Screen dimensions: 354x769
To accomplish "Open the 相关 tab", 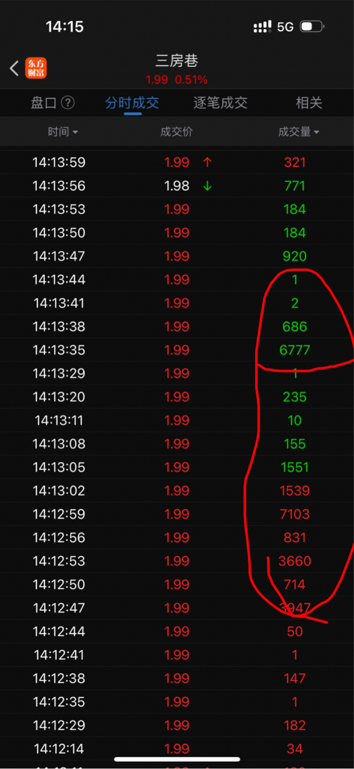I will pos(309,102).
